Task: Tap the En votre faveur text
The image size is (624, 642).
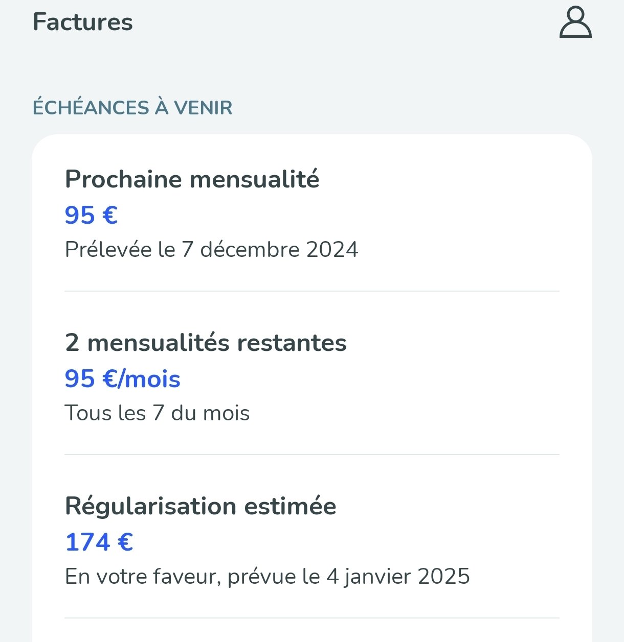Action: [143, 577]
